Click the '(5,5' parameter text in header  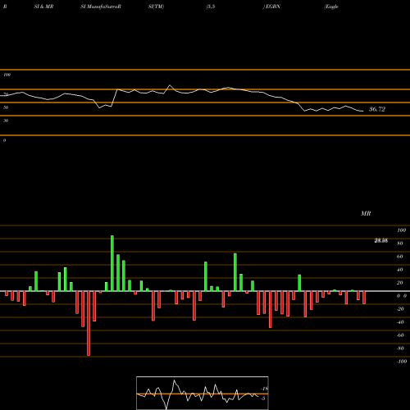tap(211, 7)
